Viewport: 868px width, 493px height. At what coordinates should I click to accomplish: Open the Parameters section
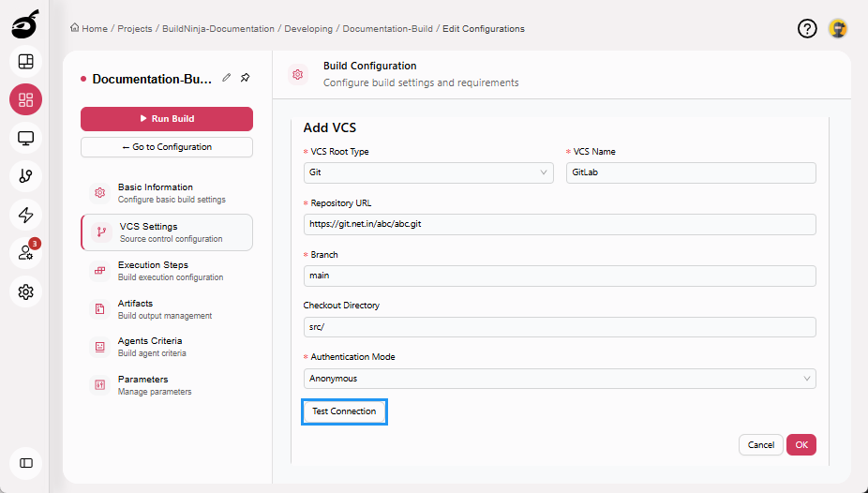pyautogui.click(x=167, y=384)
